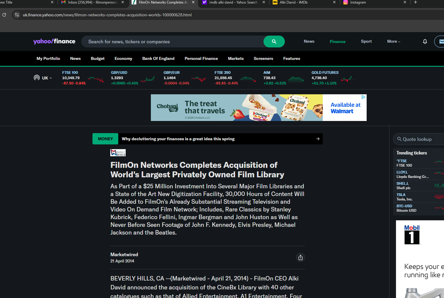The width and height of the screenshot is (444, 298).
Task: Expand the More menu in header
Action: (393, 42)
